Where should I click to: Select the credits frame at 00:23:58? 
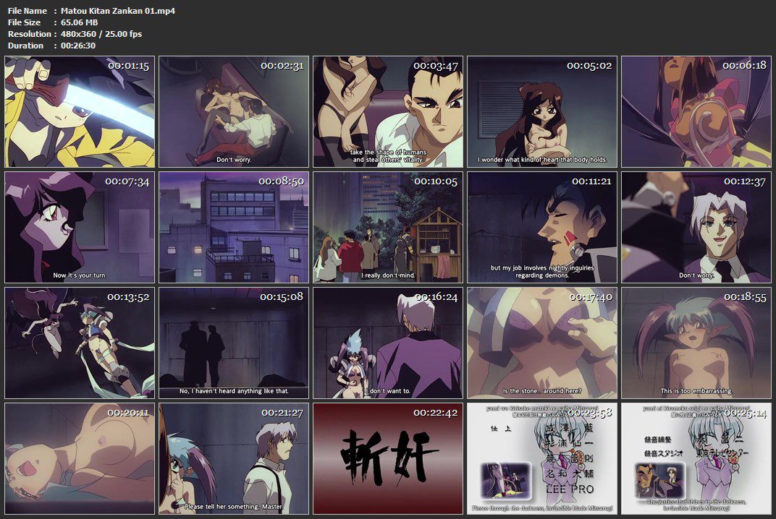point(542,459)
